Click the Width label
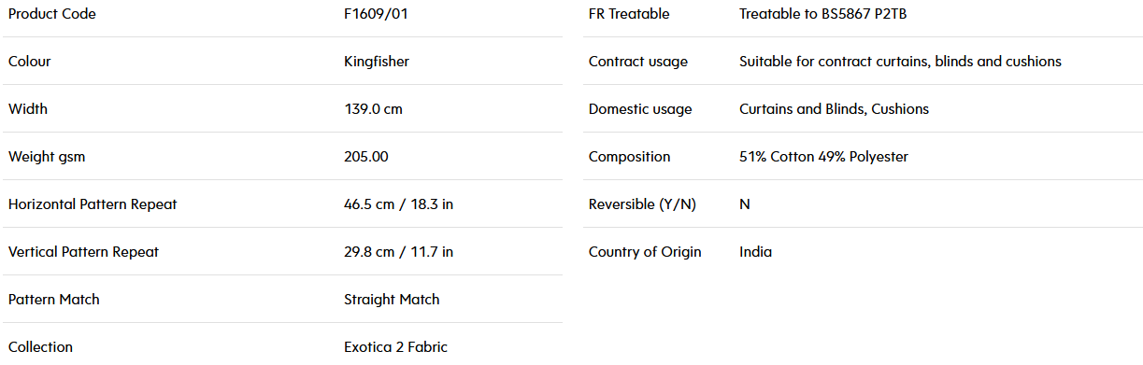 28,109
